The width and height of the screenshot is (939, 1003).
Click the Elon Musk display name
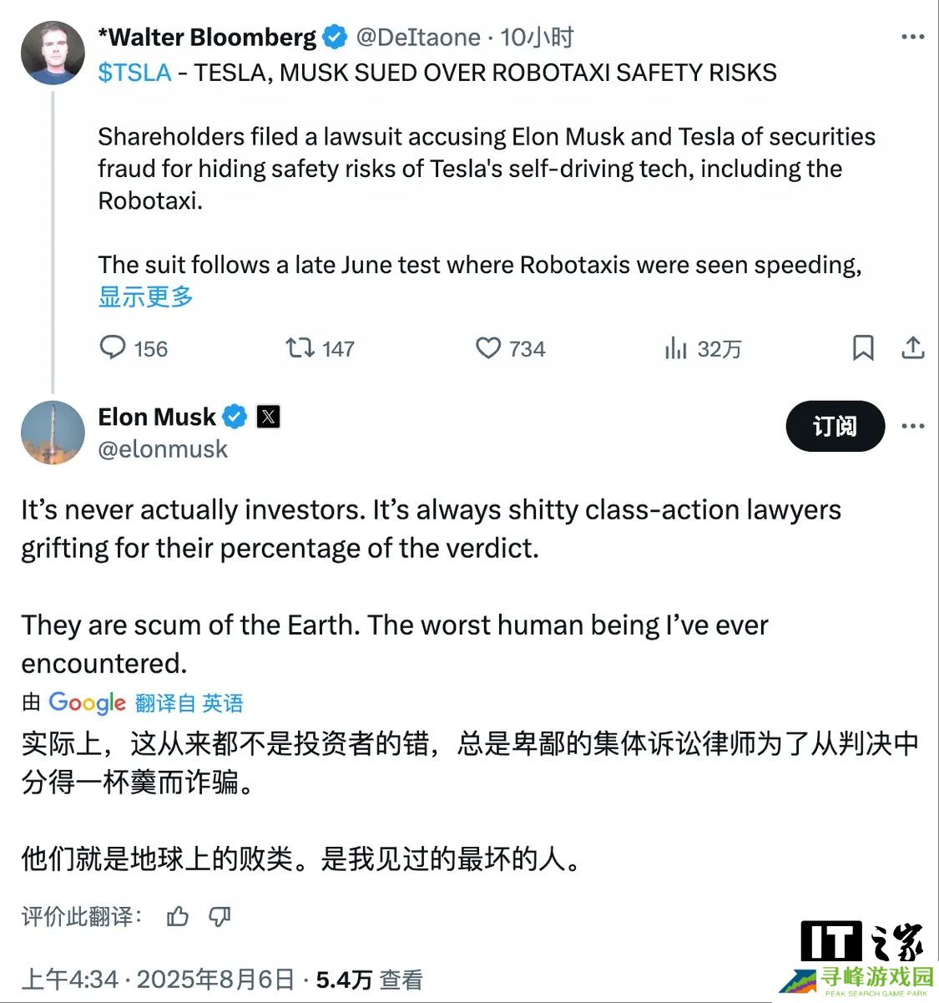157,416
